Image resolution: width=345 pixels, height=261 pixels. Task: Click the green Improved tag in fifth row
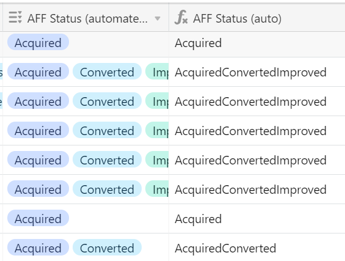click(157, 160)
